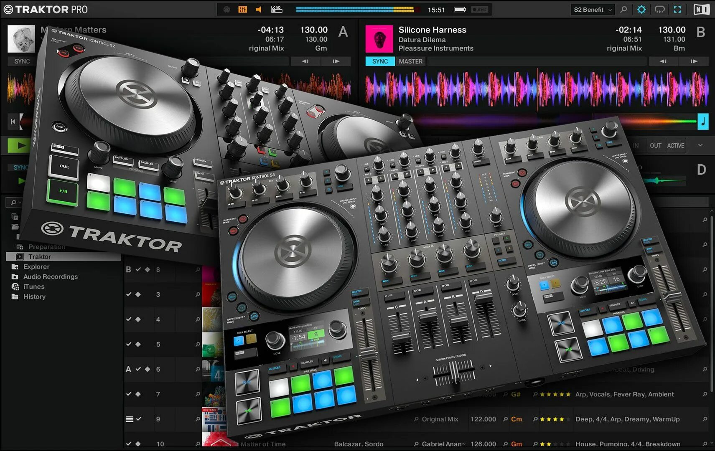Open the deck D letter menu
This screenshot has width=715, height=451.
point(701,170)
